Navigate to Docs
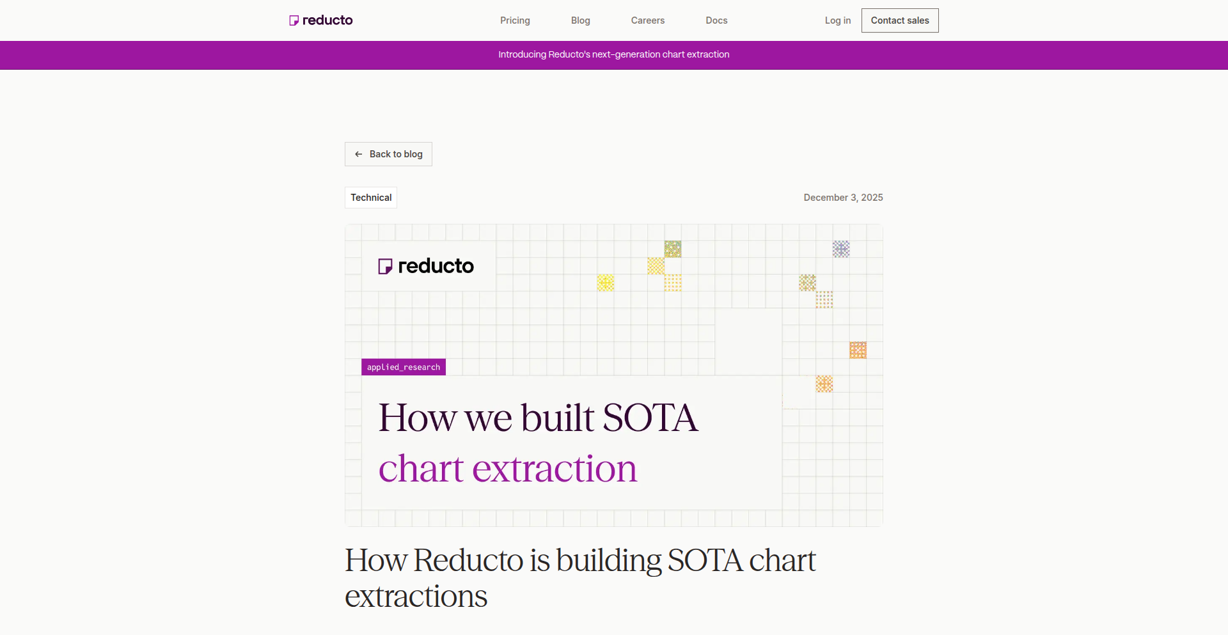 point(716,20)
